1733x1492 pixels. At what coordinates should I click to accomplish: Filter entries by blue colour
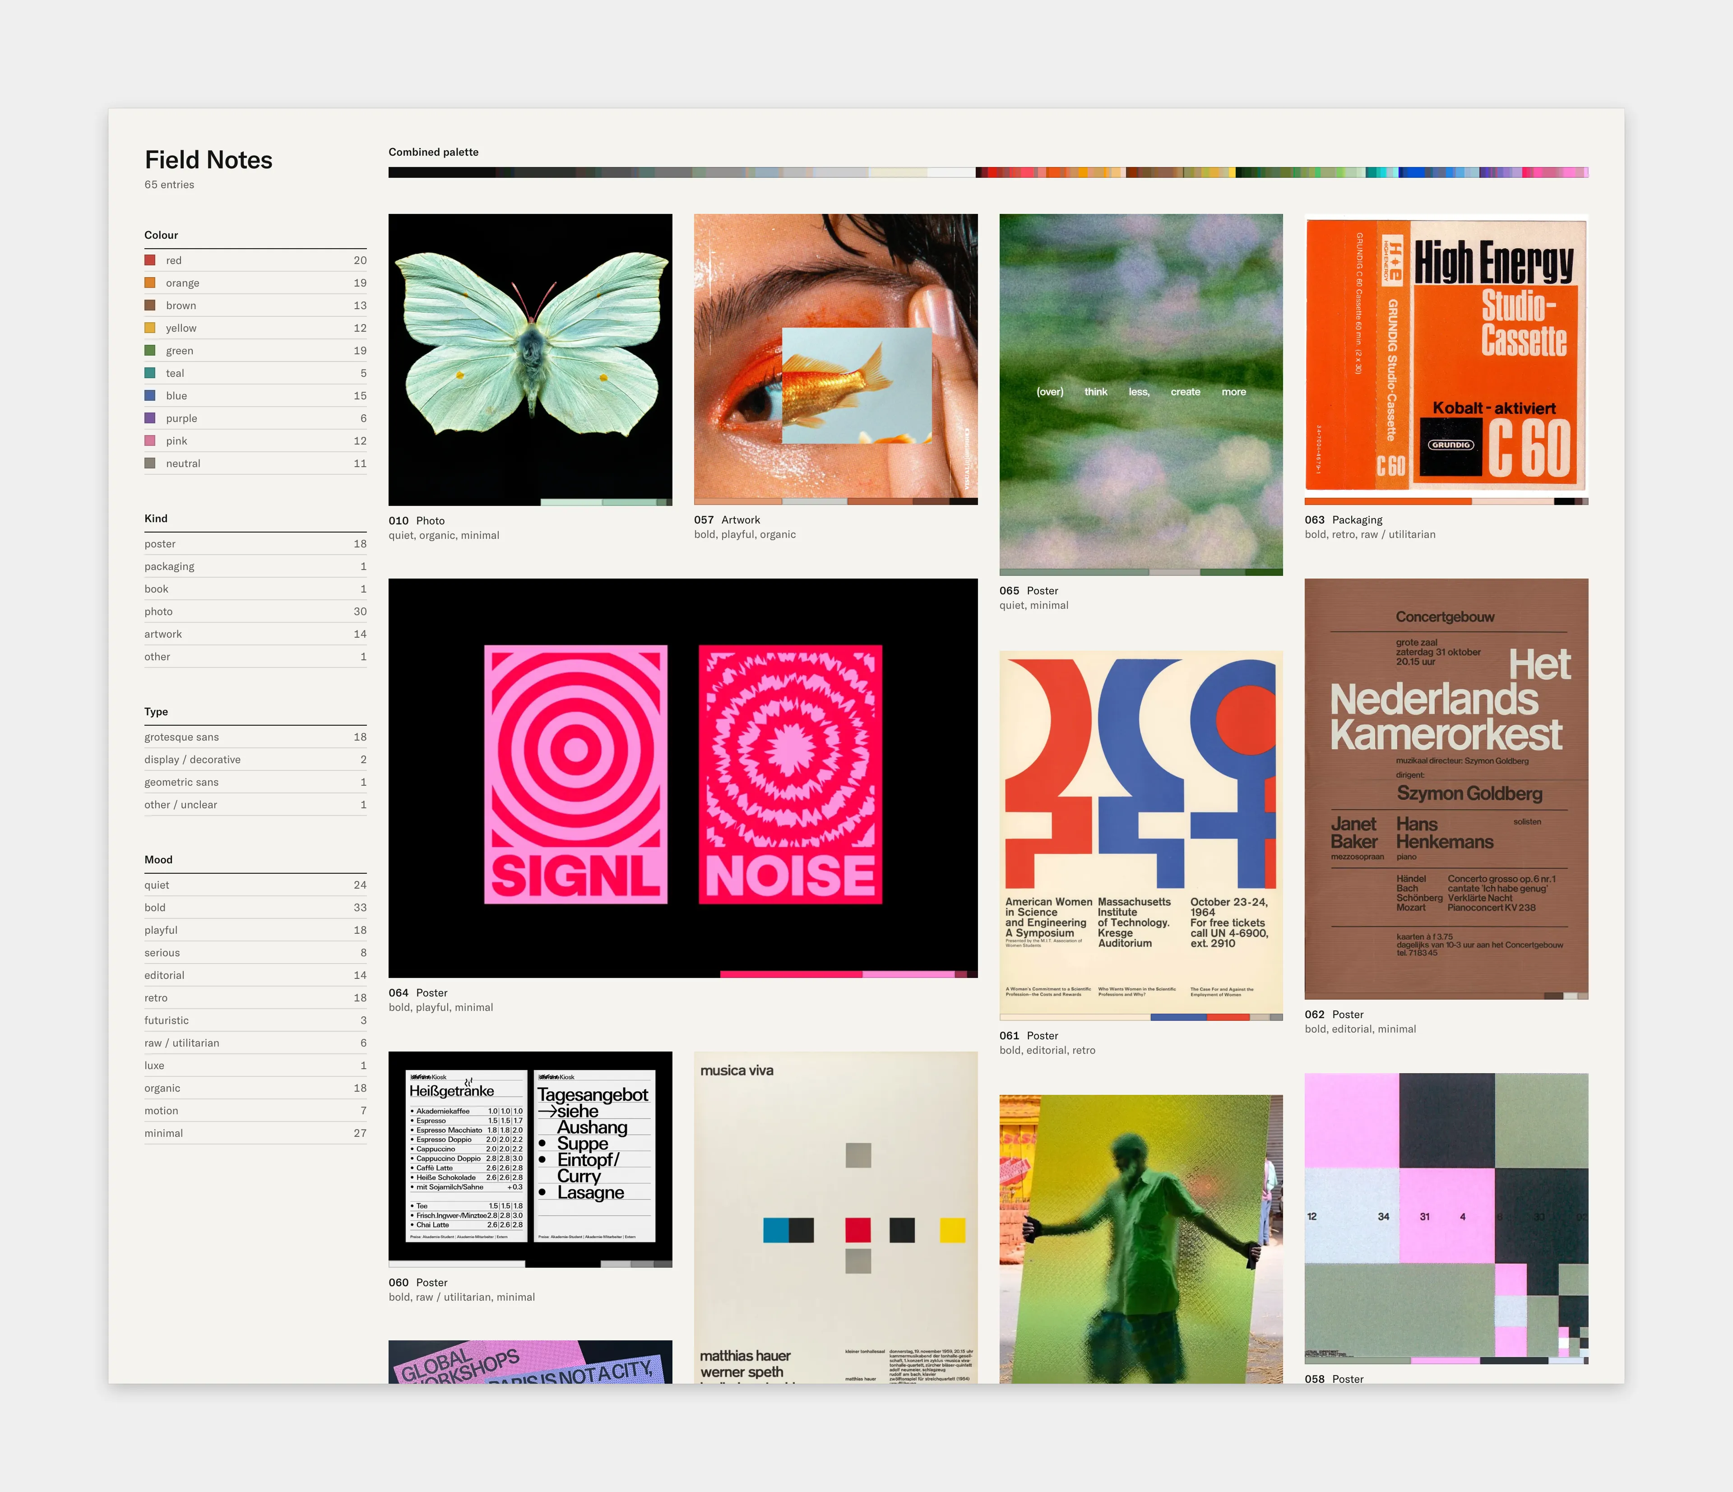coord(255,396)
